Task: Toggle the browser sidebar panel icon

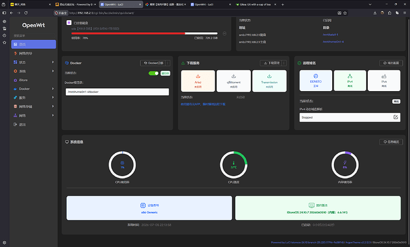Action: tap(4, 13)
